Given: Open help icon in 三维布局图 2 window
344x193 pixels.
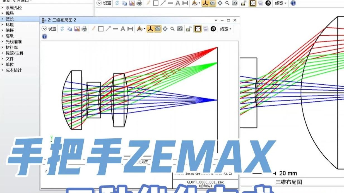Looking at the screenshot, I should [x=44, y=36].
